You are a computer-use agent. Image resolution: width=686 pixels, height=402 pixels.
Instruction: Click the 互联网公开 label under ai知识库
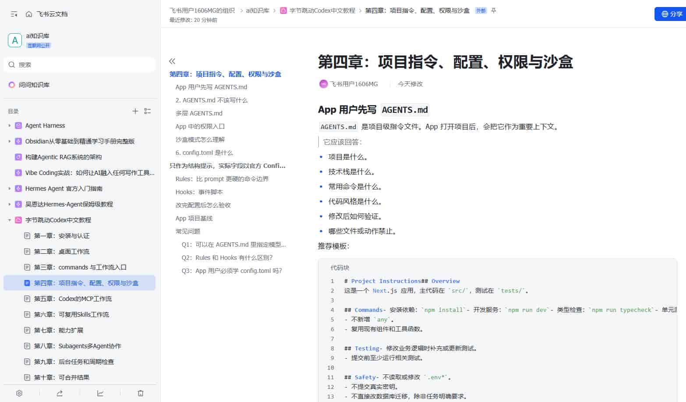(x=39, y=45)
